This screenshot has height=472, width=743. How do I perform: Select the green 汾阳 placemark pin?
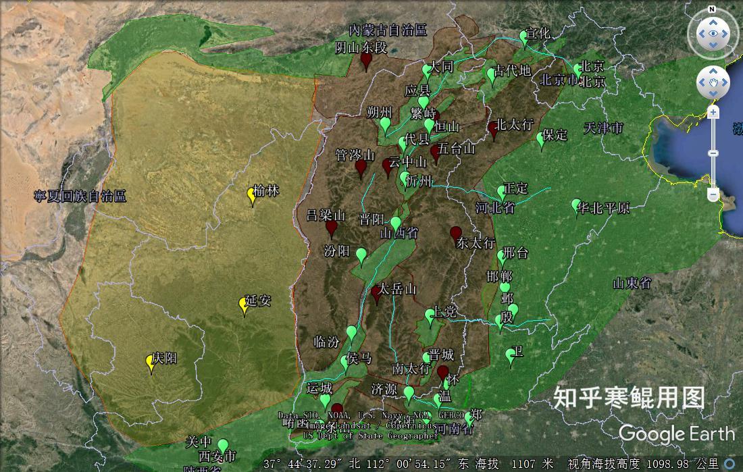click(x=361, y=255)
